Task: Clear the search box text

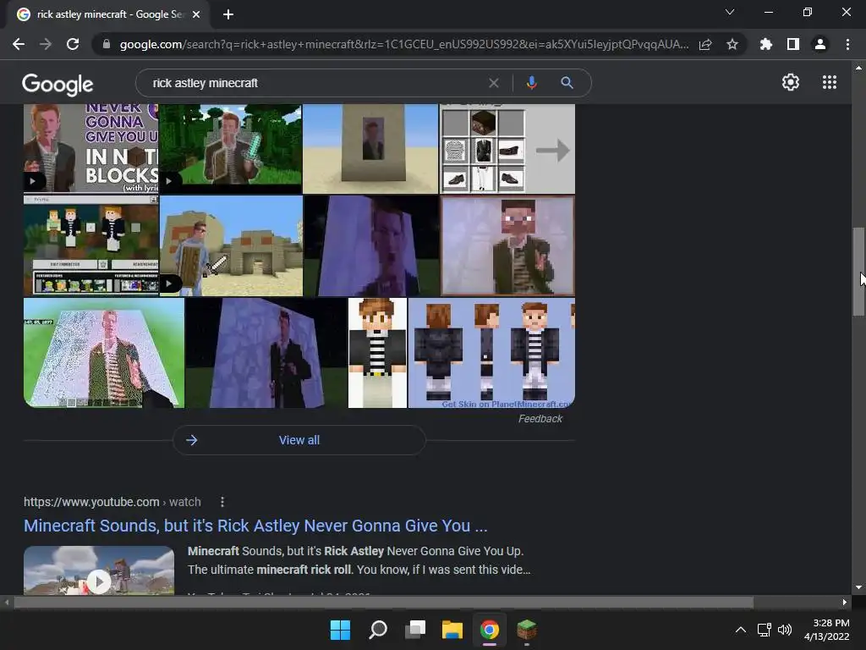Action: (494, 83)
